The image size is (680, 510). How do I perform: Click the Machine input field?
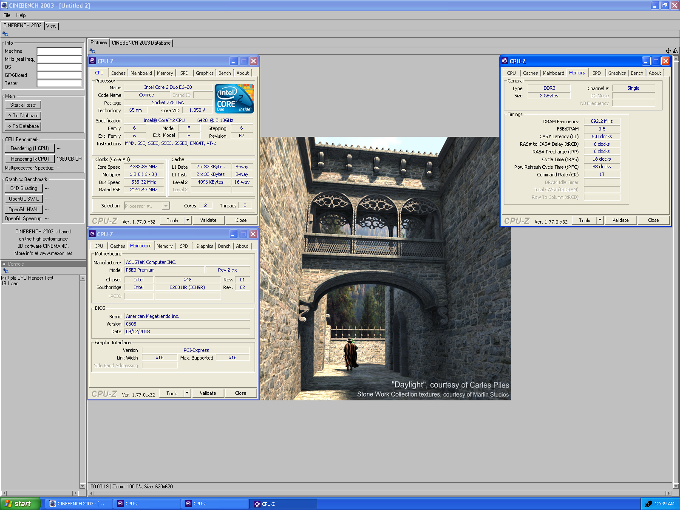tap(59, 51)
